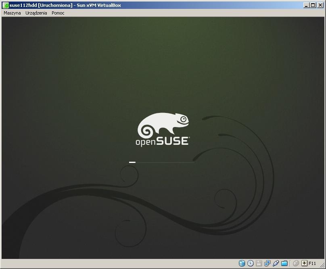This screenshot has width=326, height=269.
Task: Minimize the VirtualBox window
Action: pos(306,5)
